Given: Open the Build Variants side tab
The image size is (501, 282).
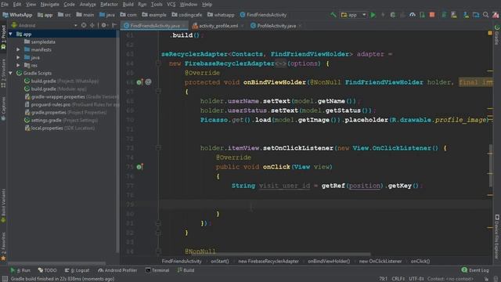Looking at the screenshot, I should point(3,205).
